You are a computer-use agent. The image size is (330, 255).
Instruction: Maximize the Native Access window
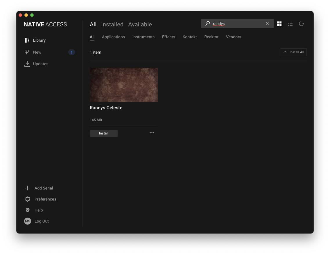pos(32,15)
